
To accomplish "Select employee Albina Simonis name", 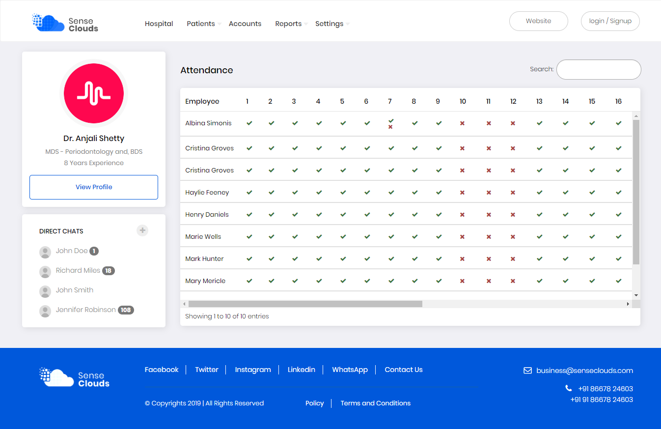I will [208, 123].
